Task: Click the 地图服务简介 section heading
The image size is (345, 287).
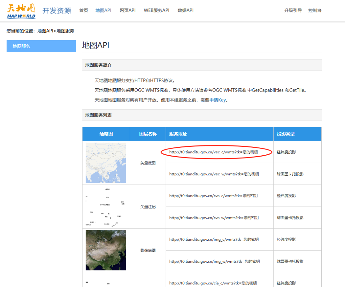Action: coord(98,65)
